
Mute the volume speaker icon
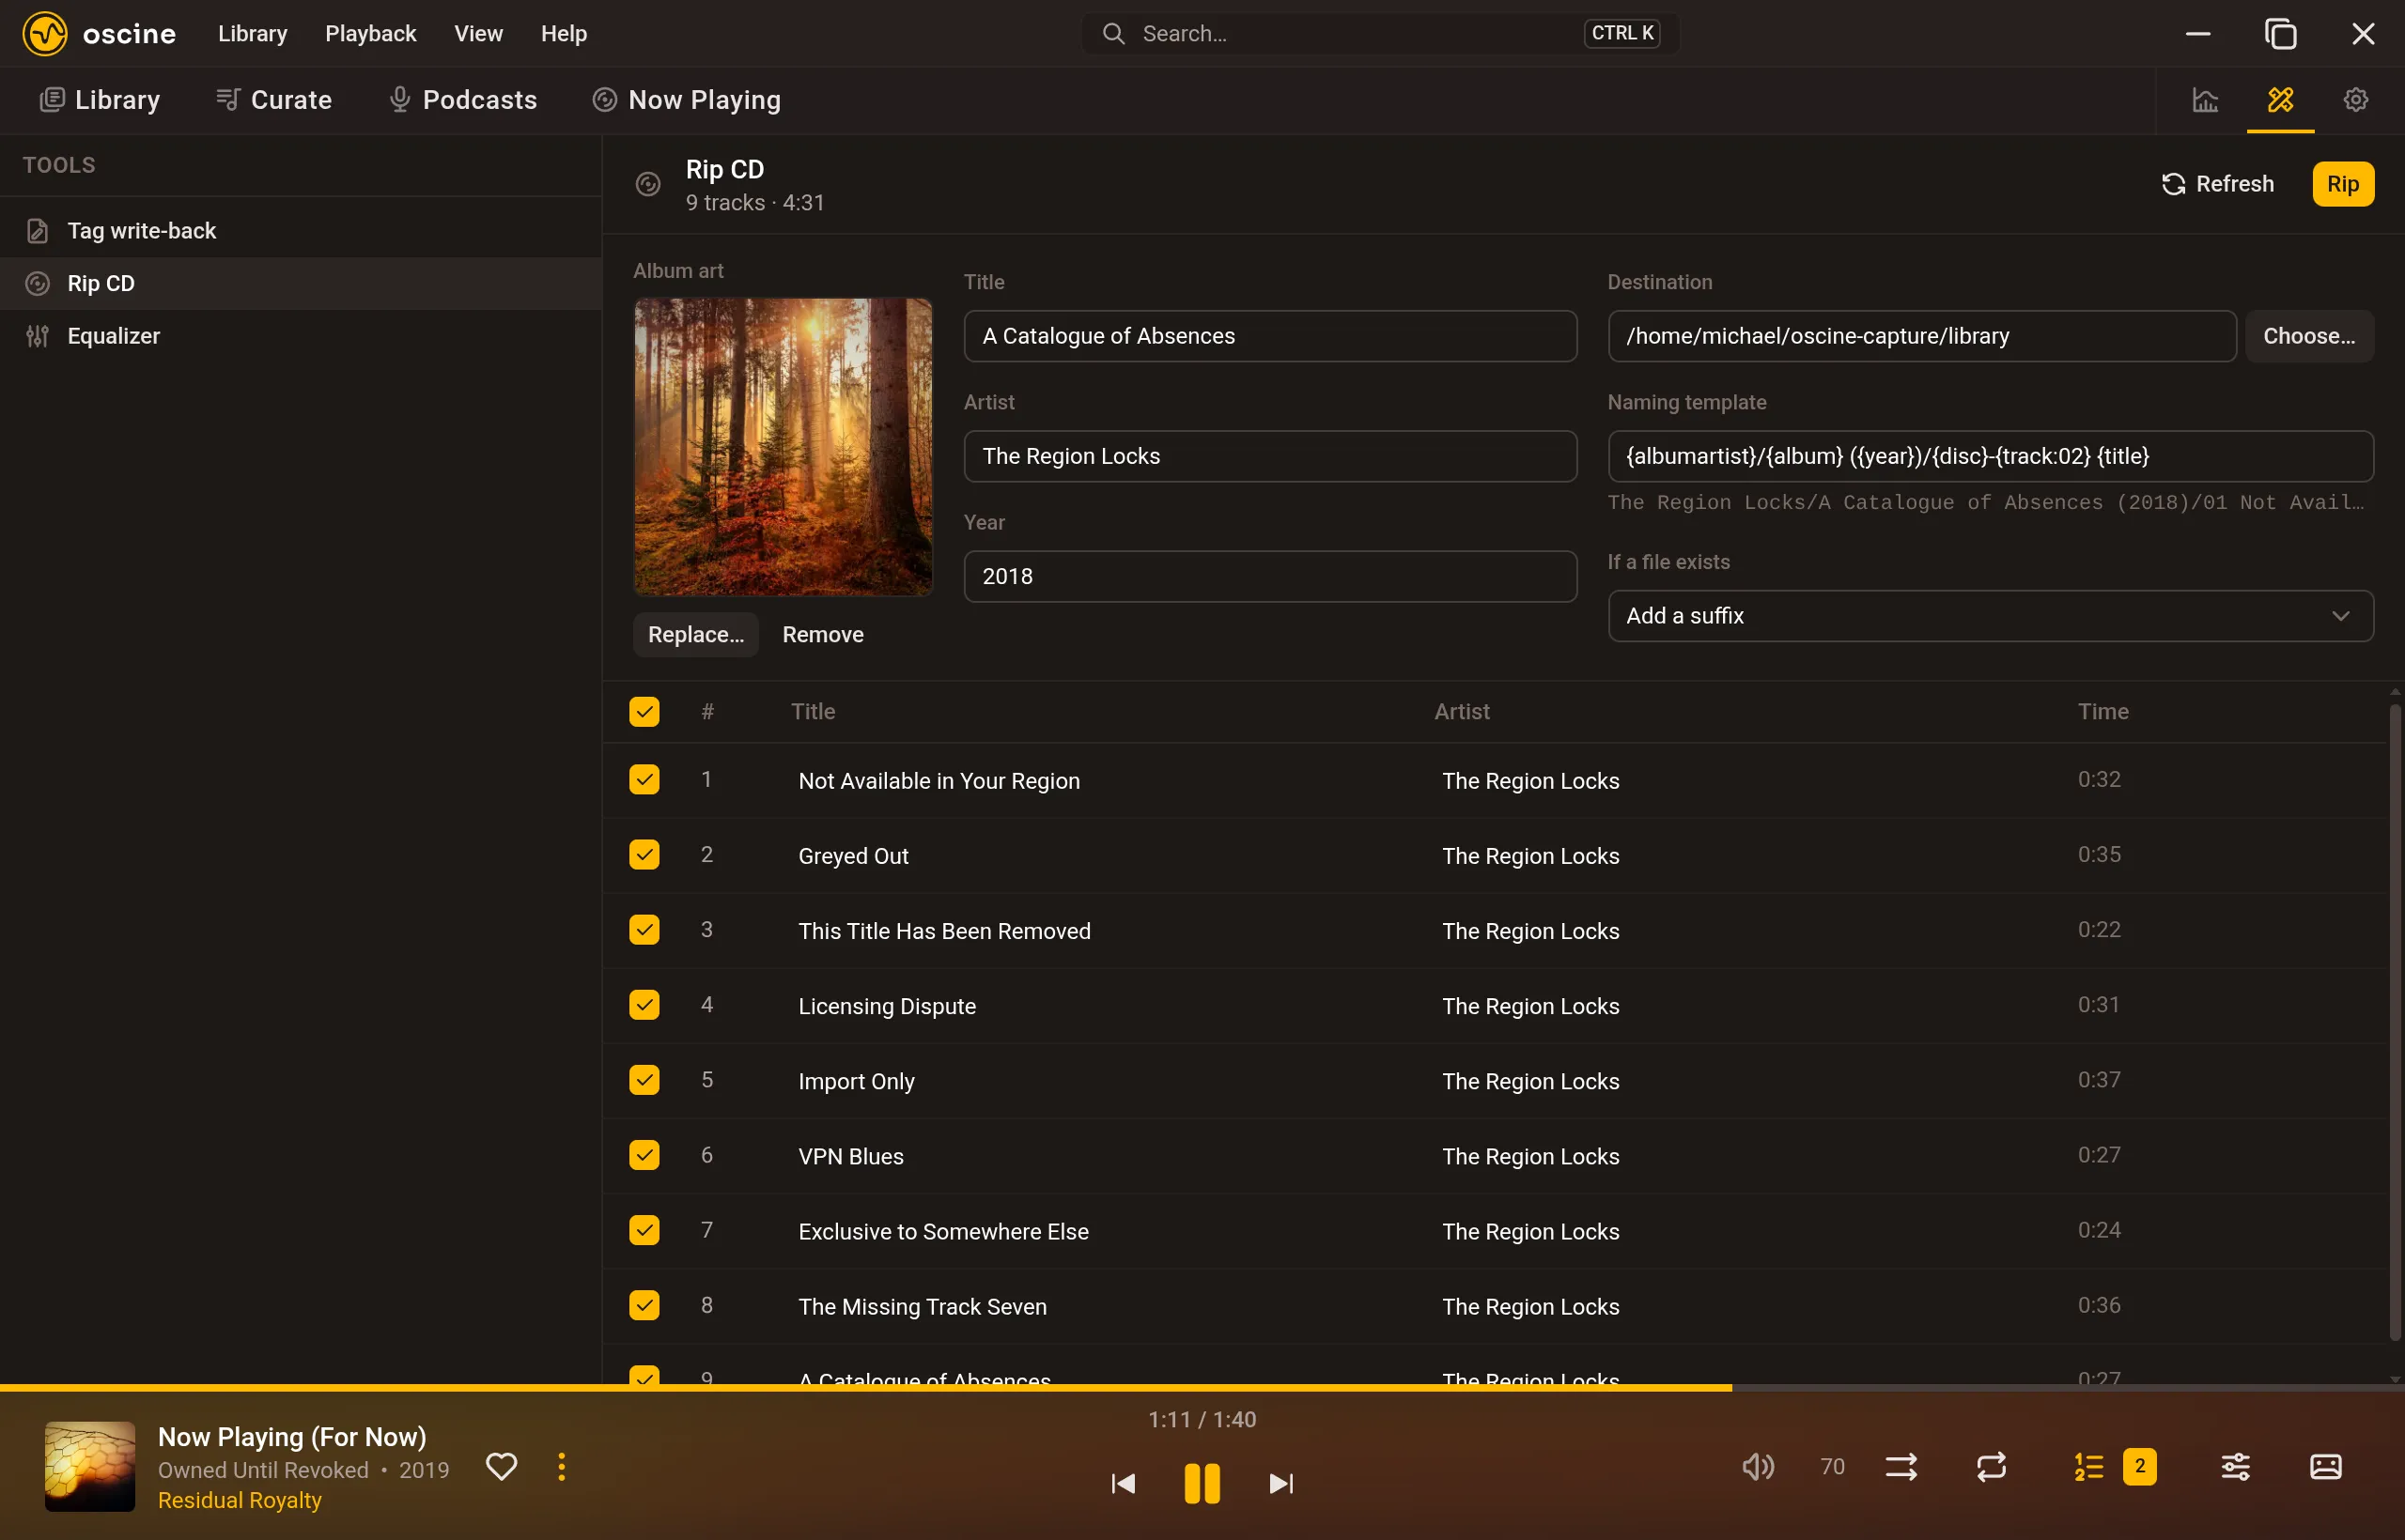[x=1758, y=1466]
